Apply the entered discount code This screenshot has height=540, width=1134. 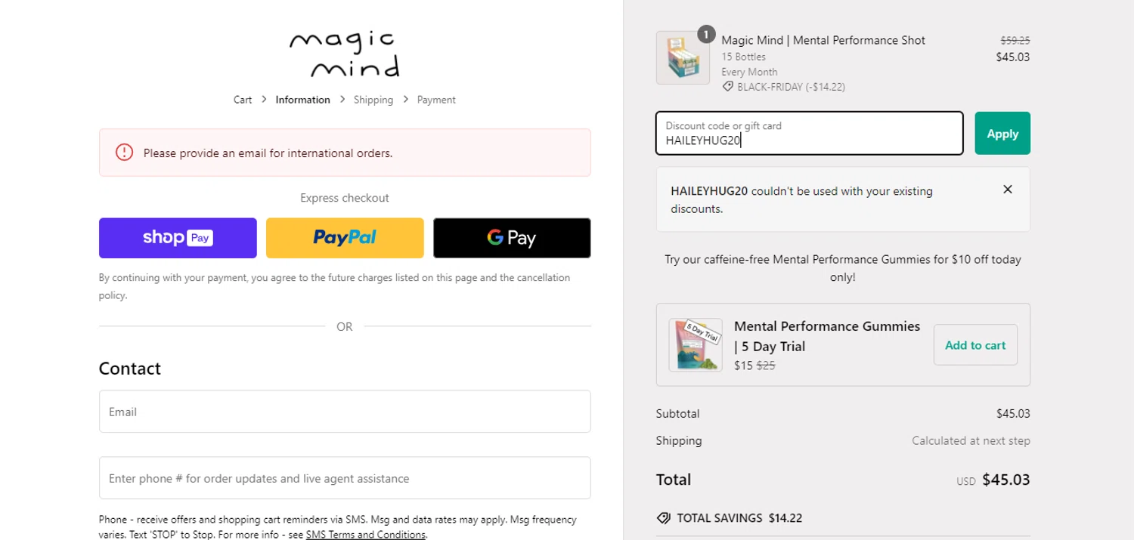tap(1002, 134)
